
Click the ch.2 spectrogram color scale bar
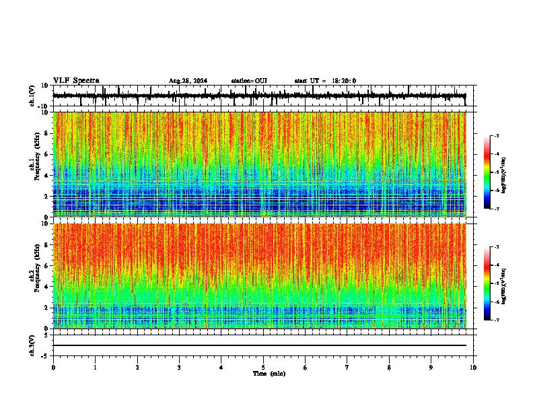coord(487,283)
